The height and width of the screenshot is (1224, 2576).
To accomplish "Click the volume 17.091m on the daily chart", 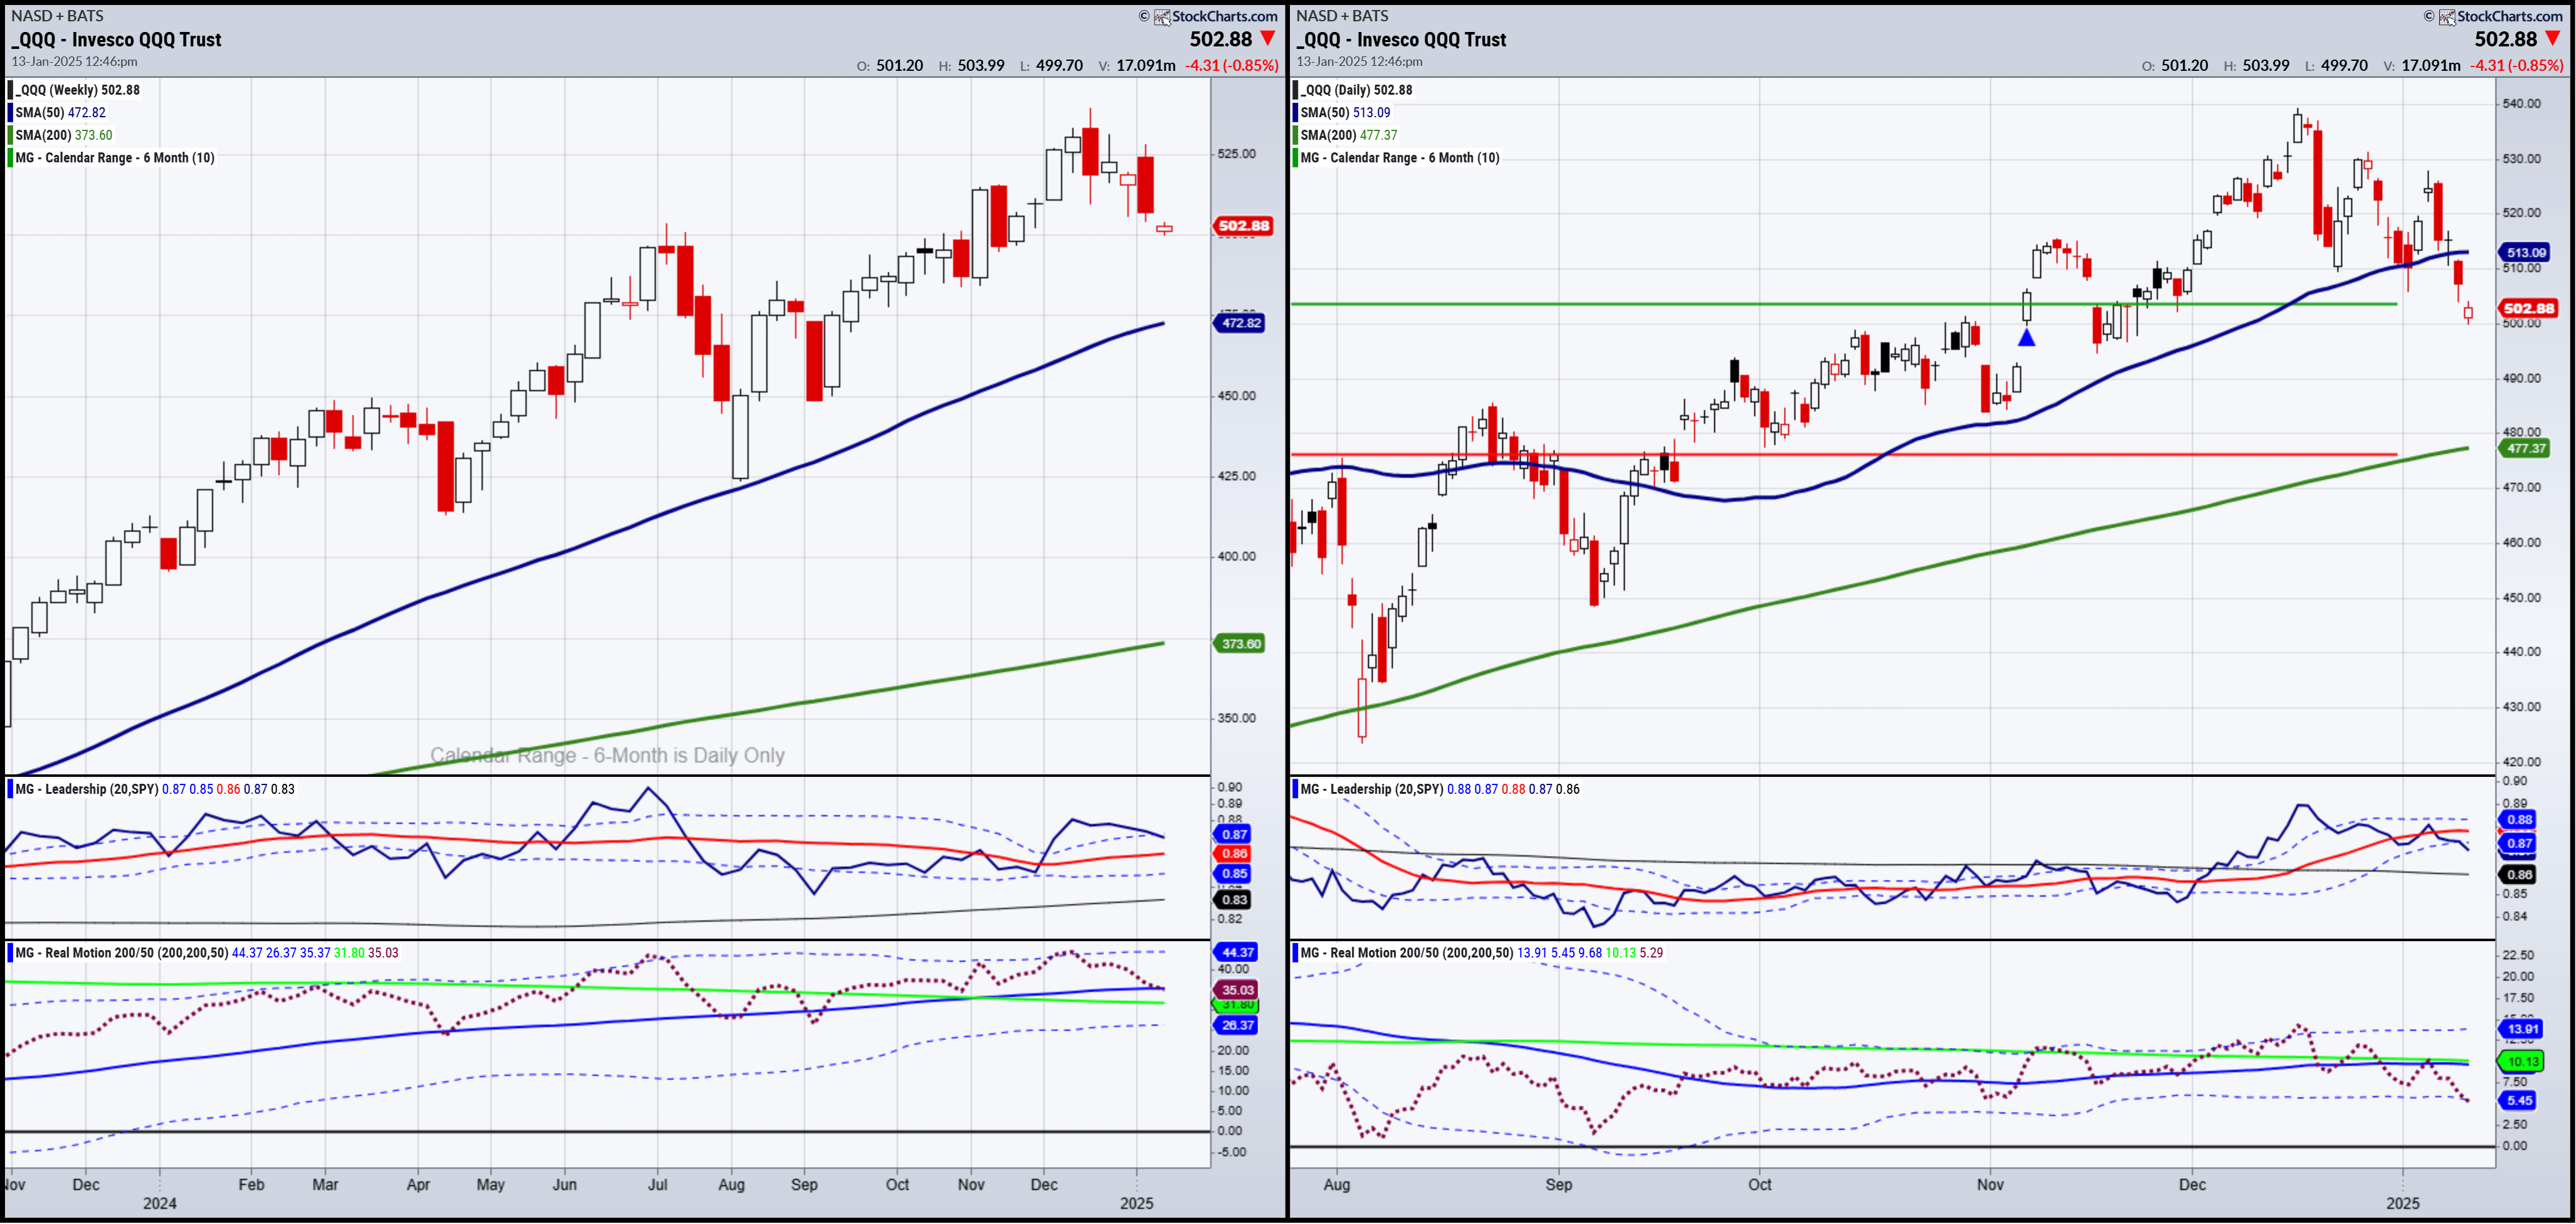I will 2431,65.
